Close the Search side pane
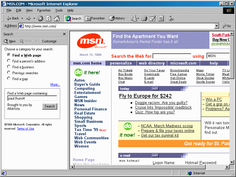Image resolution: width=236 pixels, height=177 pixels. [64, 34]
